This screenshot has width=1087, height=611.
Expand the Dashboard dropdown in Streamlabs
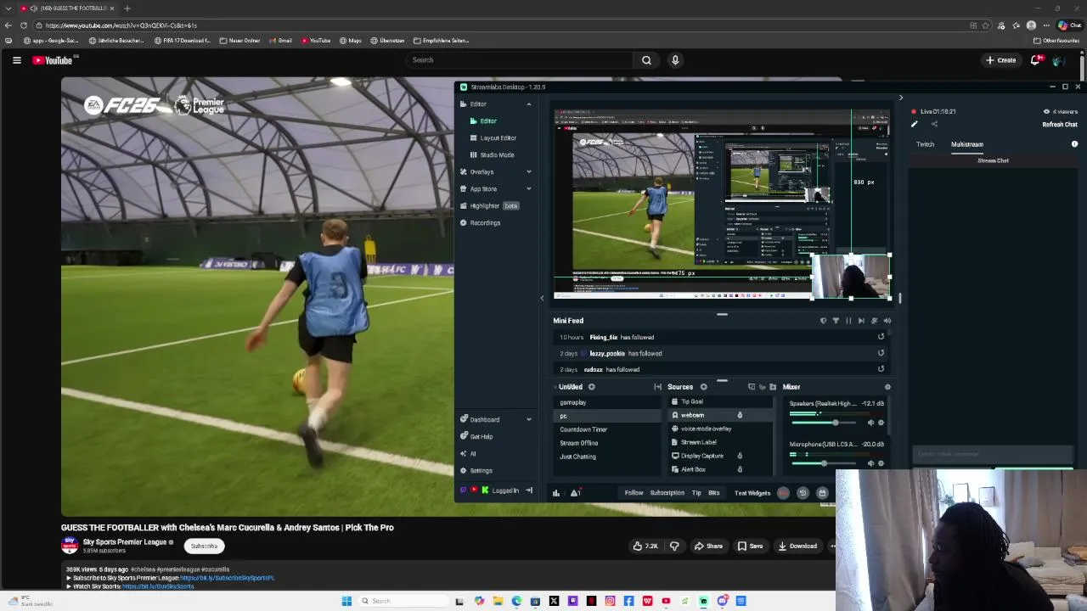click(x=528, y=419)
